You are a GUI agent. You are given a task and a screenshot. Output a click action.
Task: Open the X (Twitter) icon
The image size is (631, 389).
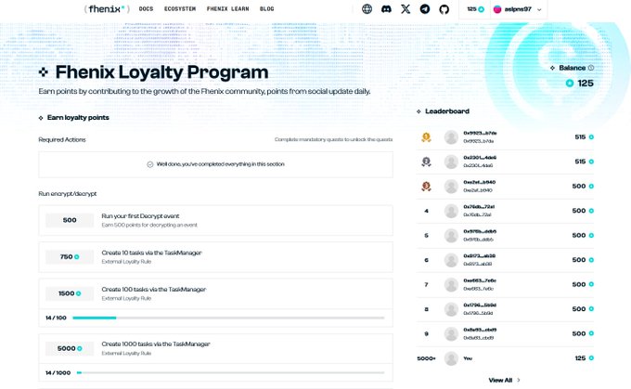pos(406,9)
